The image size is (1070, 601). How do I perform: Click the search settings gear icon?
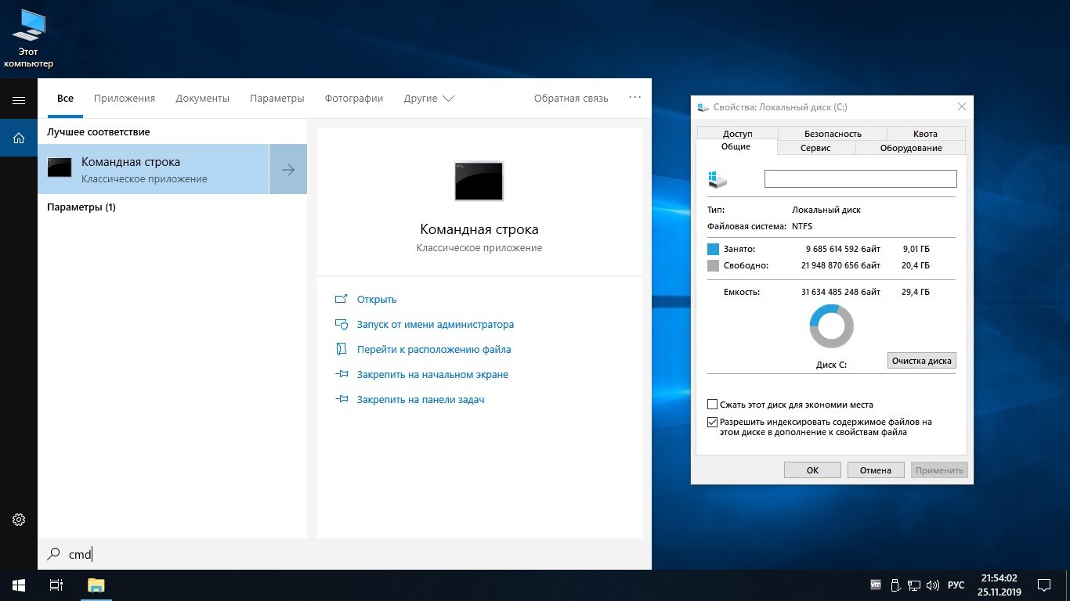pos(19,520)
